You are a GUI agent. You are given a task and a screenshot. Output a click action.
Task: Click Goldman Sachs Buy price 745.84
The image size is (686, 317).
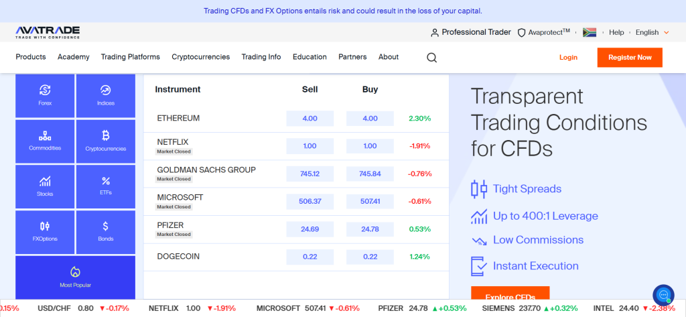pos(370,174)
